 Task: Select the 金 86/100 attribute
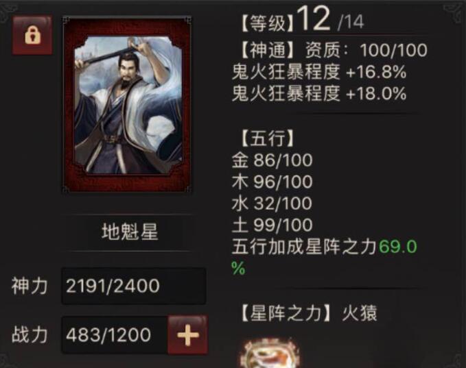pyautogui.click(x=272, y=160)
